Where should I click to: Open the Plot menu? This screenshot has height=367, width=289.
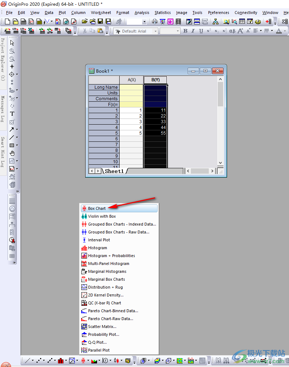click(x=62, y=13)
